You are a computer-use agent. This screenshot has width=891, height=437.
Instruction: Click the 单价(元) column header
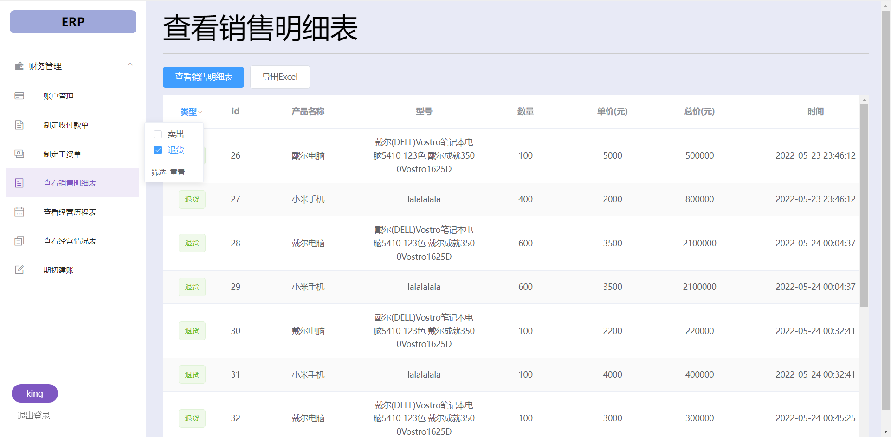pyautogui.click(x=613, y=111)
